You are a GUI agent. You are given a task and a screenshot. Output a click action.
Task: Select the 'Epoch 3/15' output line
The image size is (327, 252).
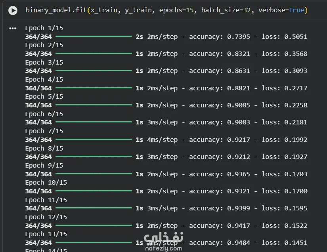tap(44, 62)
